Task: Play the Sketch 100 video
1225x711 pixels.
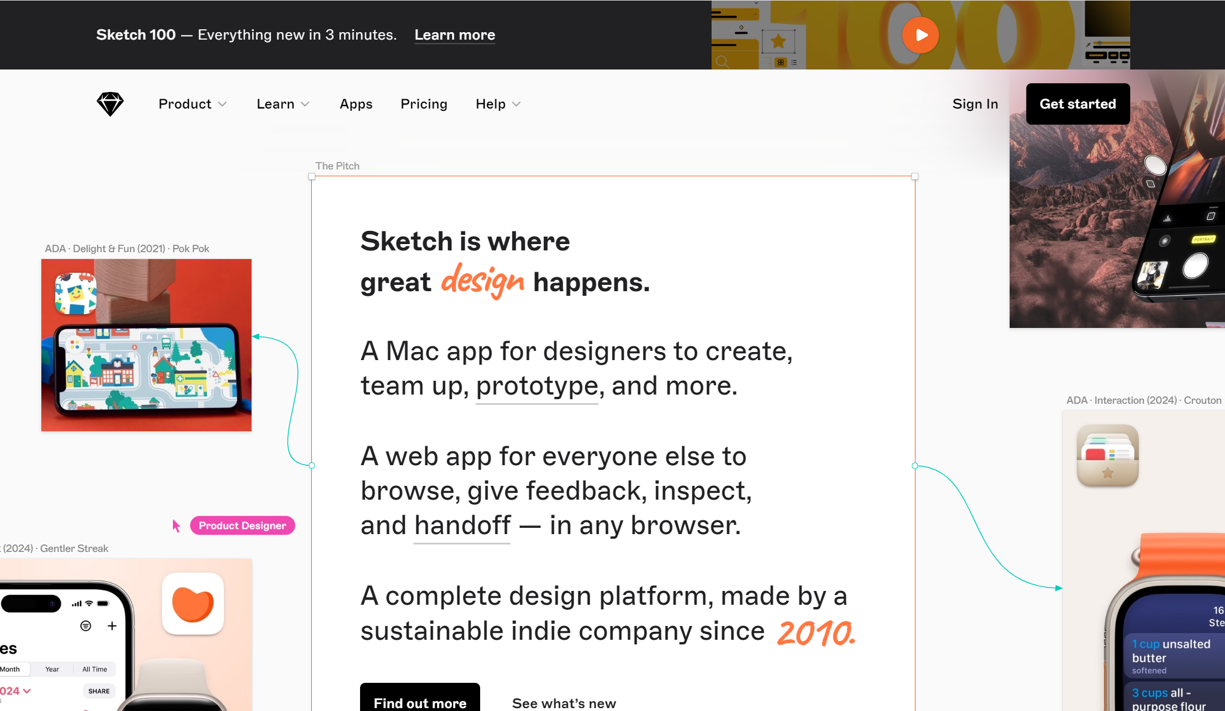Action: [x=920, y=35]
